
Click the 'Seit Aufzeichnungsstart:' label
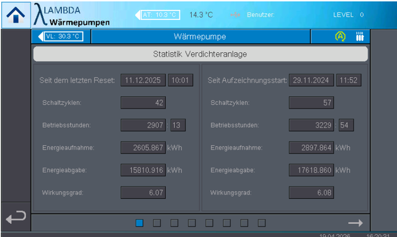[247, 81]
